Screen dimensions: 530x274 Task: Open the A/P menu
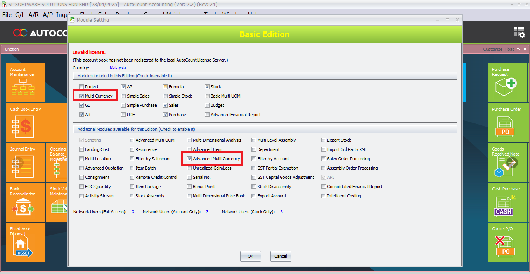click(x=48, y=15)
